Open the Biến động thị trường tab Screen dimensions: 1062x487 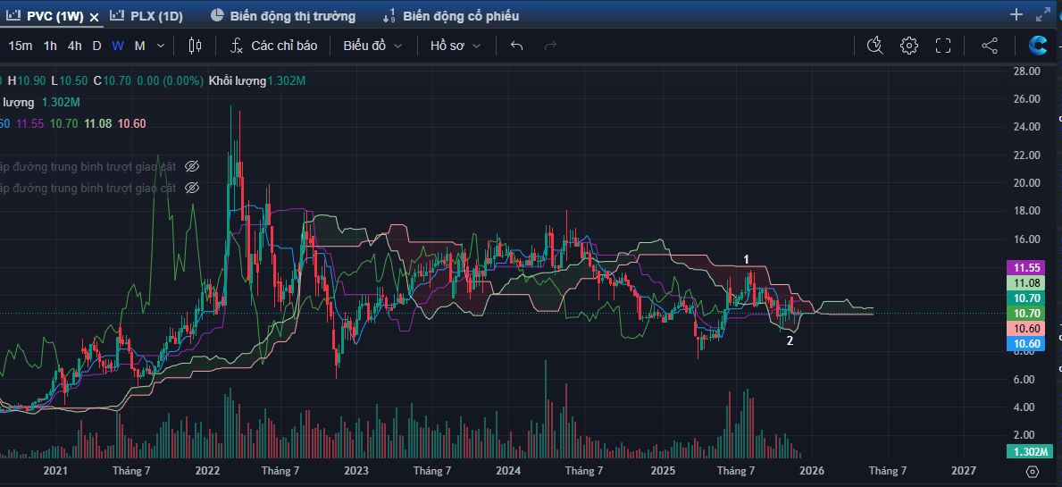tap(283, 15)
